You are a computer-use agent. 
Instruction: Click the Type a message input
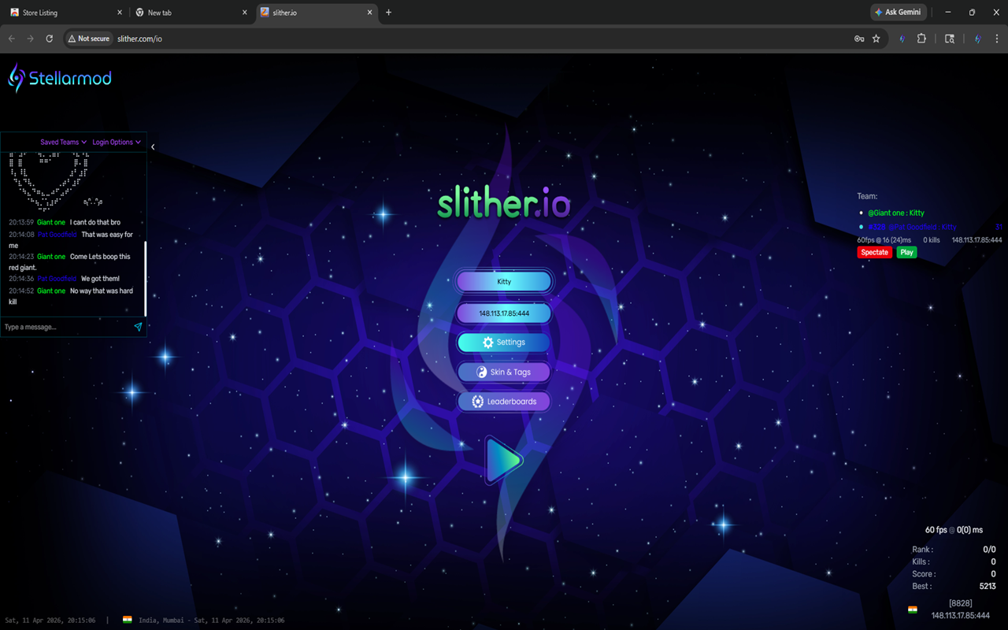(x=66, y=327)
